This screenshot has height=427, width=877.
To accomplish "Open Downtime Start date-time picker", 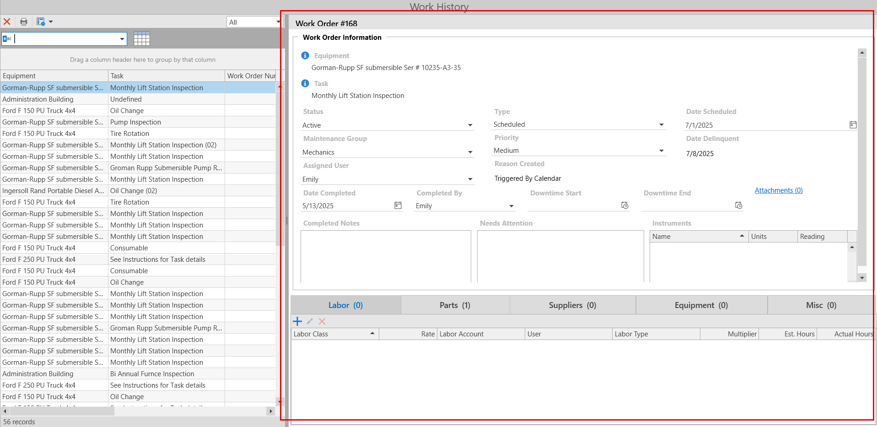I will [x=625, y=205].
